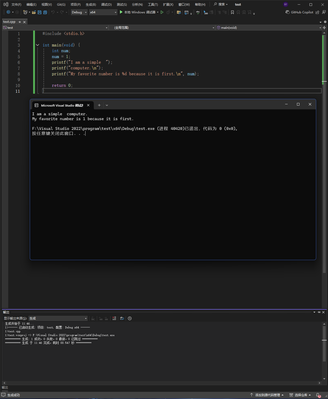Click the Redo arrow icon

pos(62,12)
